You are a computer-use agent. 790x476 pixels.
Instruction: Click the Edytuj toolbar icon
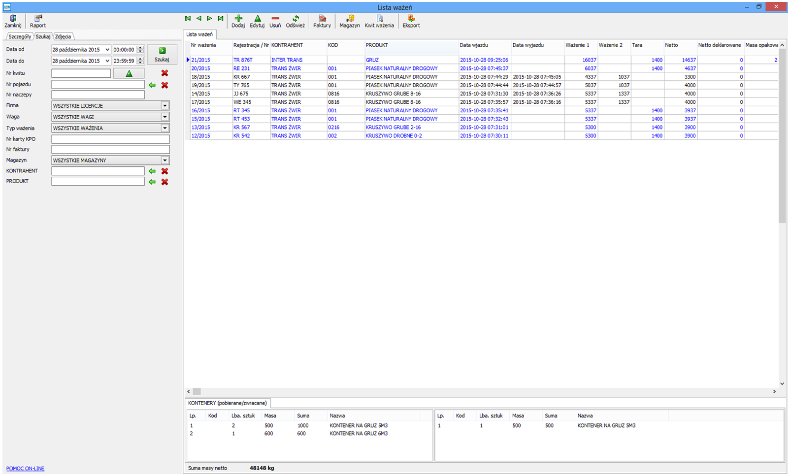(257, 19)
